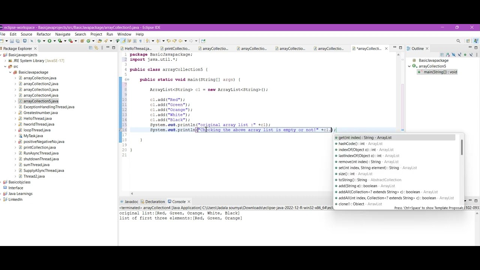Click the Save All toolbar icon

pyautogui.click(x=18, y=41)
